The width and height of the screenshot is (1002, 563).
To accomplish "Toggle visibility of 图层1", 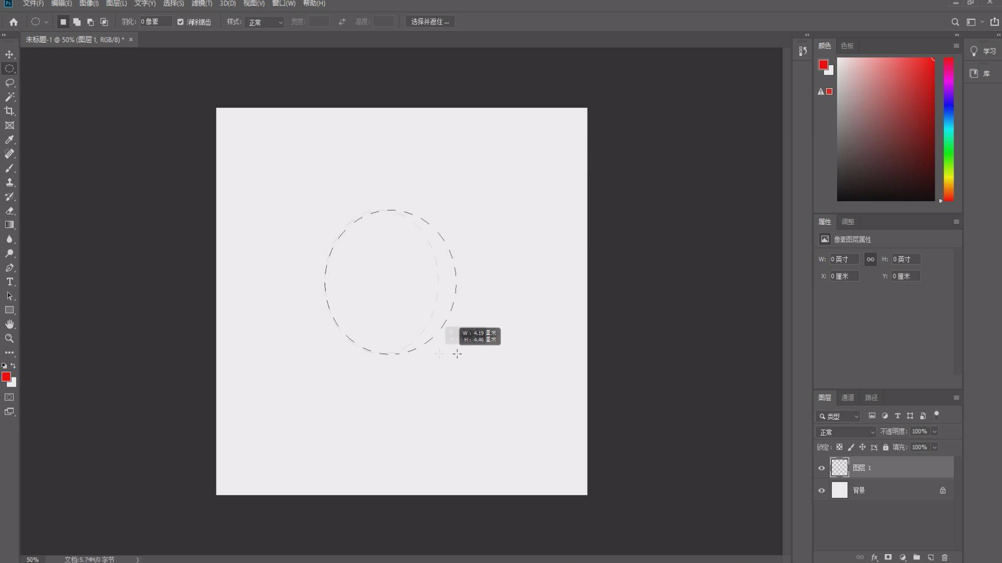I will pos(821,468).
